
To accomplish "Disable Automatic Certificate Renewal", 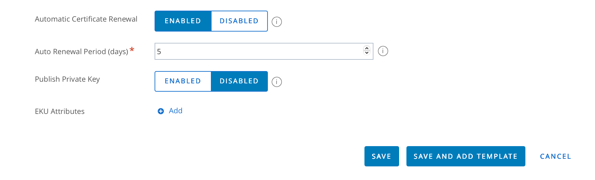I will pos(239,21).
